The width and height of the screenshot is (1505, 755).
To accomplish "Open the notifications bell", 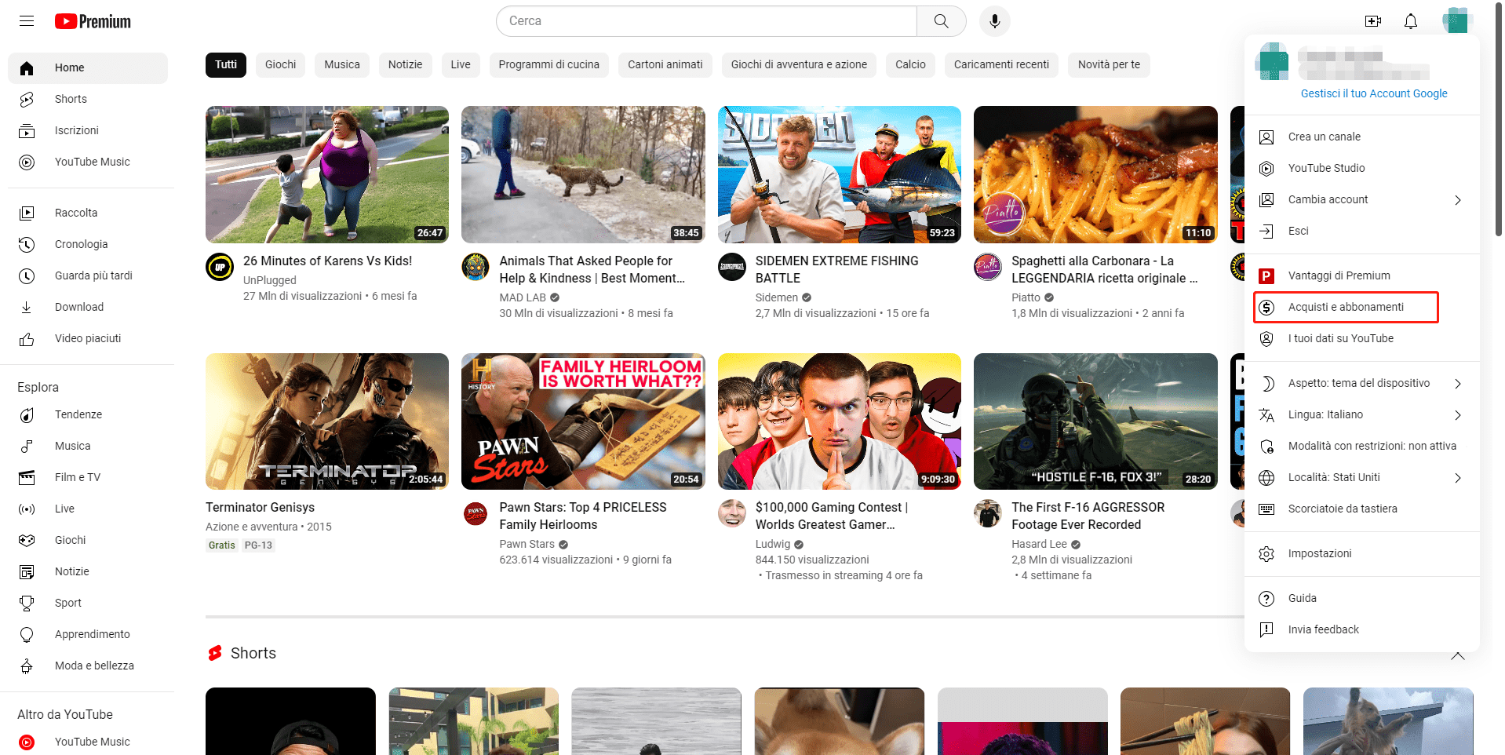I will point(1410,21).
